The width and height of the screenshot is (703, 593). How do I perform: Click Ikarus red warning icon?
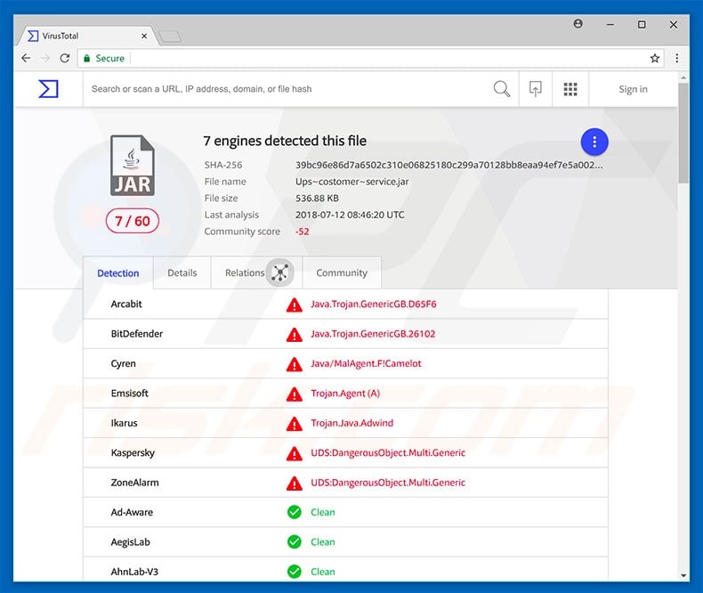click(x=295, y=424)
